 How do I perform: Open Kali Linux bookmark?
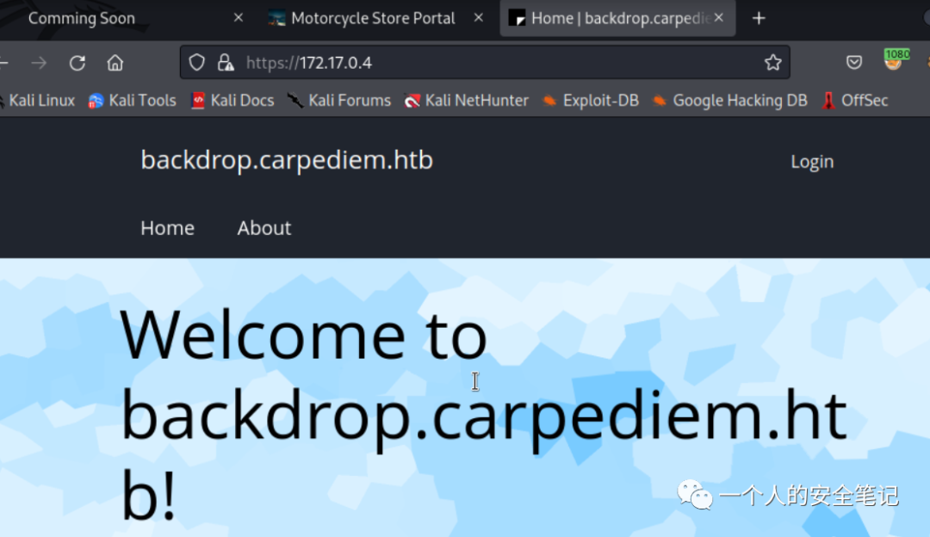tap(38, 100)
